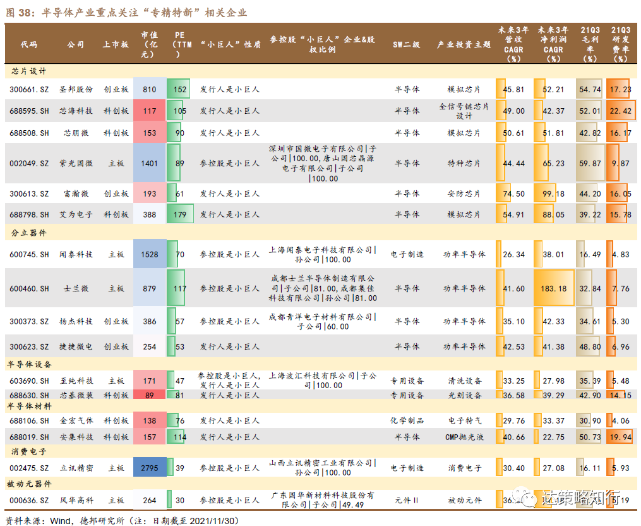Click revenue CAGR value 74.50
641x526 pixels.
click(x=513, y=193)
